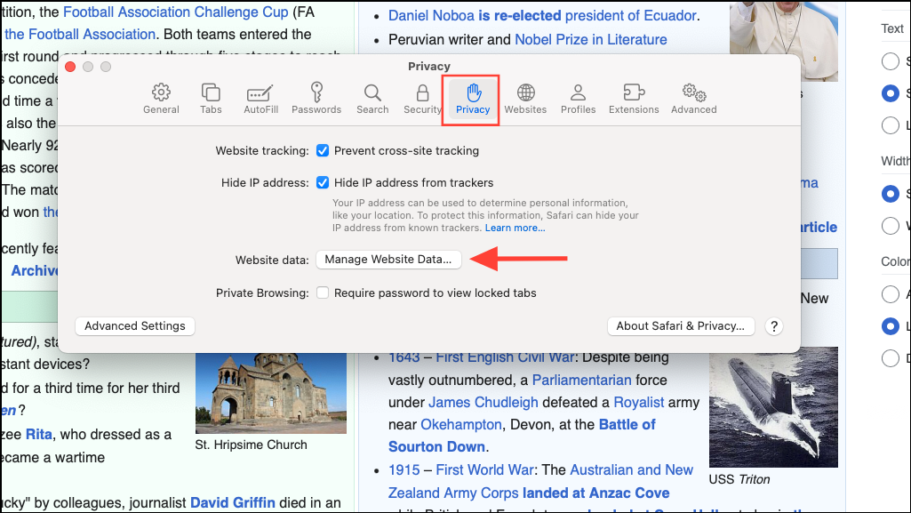The width and height of the screenshot is (911, 513).
Task: Open the First World War link
Action: (x=484, y=469)
